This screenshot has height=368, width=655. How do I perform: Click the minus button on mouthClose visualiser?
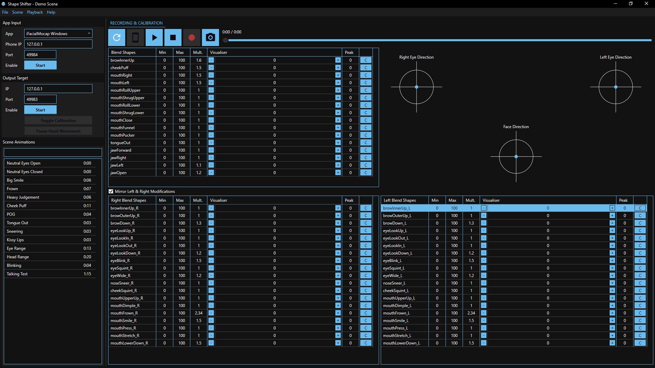(211, 120)
